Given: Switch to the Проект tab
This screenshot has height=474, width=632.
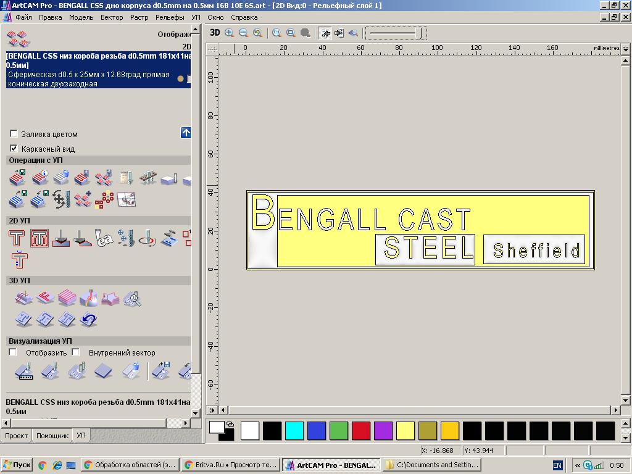Looking at the screenshot, I should pos(16,436).
